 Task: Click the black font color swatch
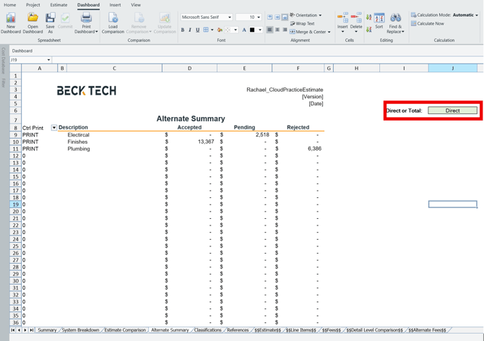(252, 30)
